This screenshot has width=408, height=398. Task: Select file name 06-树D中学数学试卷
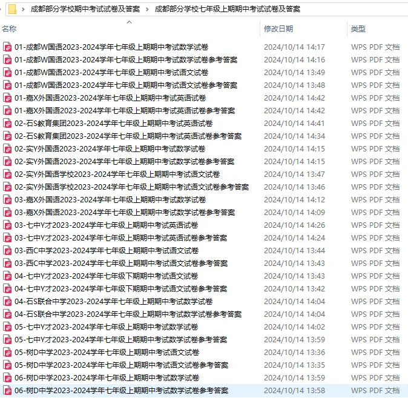coord(107,378)
